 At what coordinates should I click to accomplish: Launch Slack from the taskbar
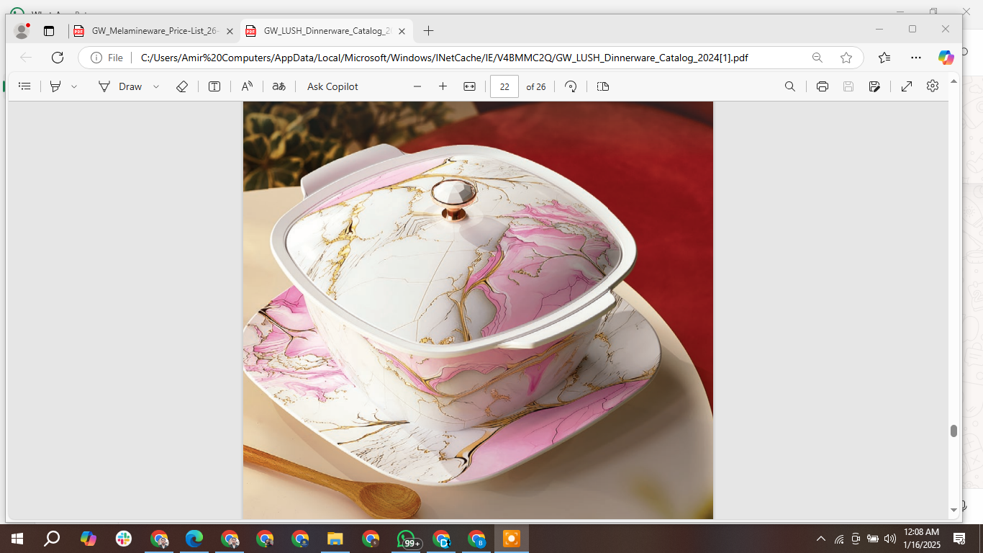(124, 539)
